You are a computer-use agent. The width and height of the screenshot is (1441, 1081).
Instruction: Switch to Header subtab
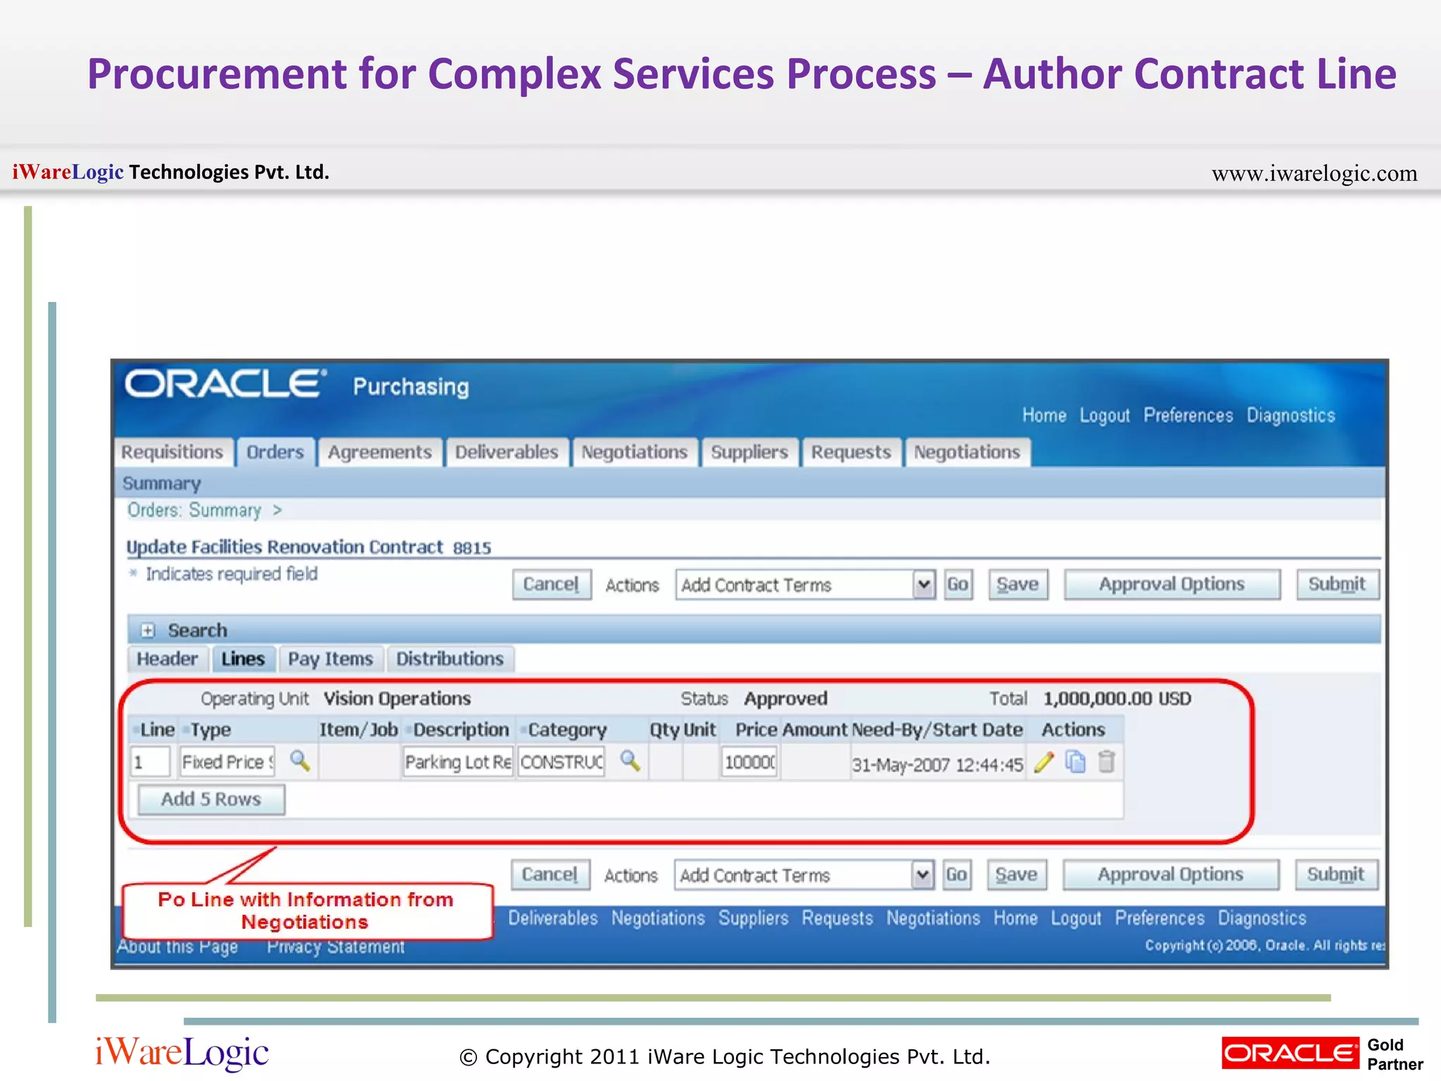tap(167, 659)
